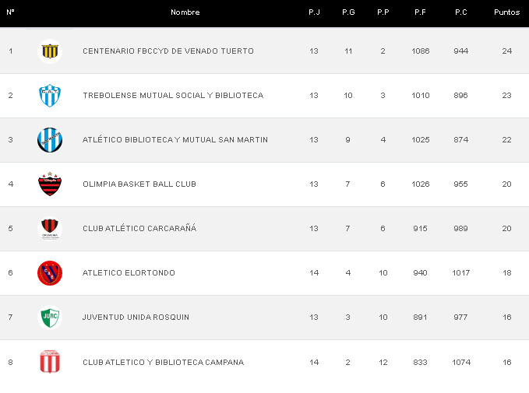Click the Biblioteca Campana team crest
Image resolution: width=529 pixels, height=393 pixels.
click(x=50, y=362)
